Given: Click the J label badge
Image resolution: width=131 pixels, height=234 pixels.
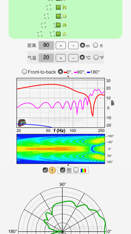Looking at the screenshot, I should point(64,7).
